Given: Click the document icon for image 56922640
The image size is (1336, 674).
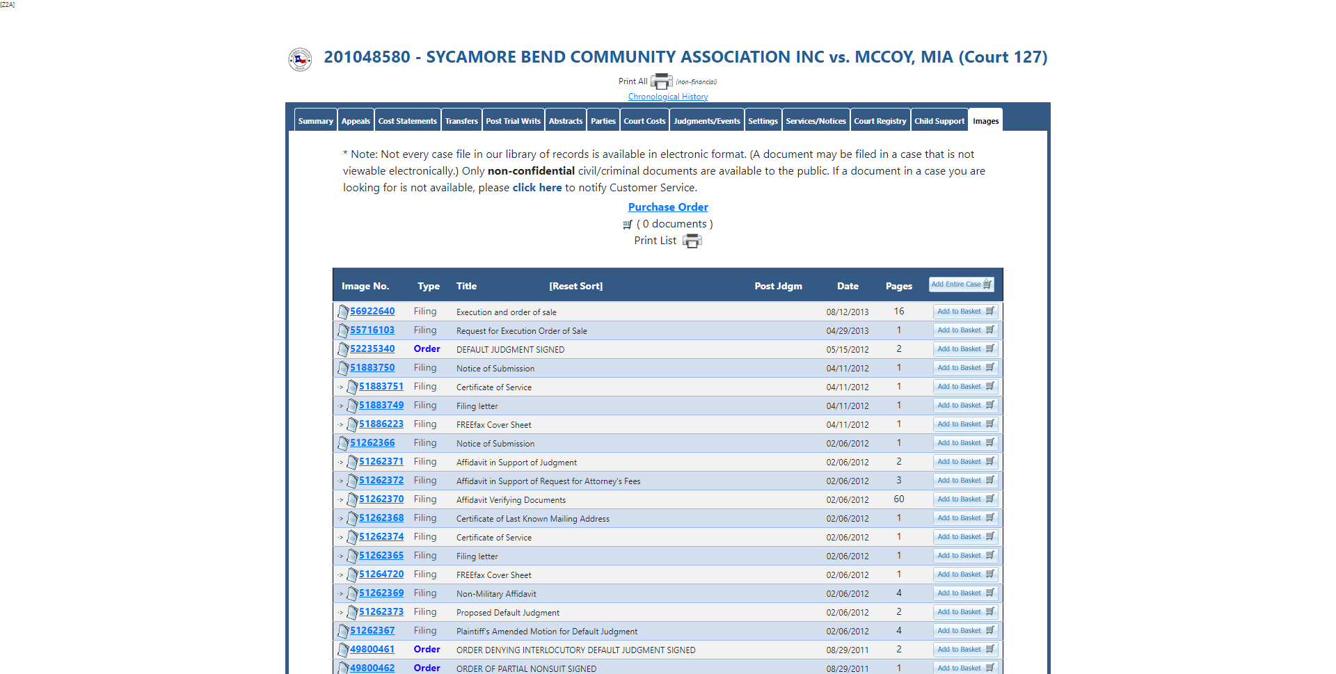Looking at the screenshot, I should (x=343, y=312).
